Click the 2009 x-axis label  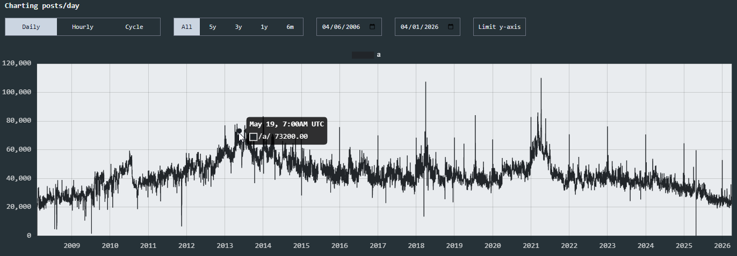[x=72, y=245]
